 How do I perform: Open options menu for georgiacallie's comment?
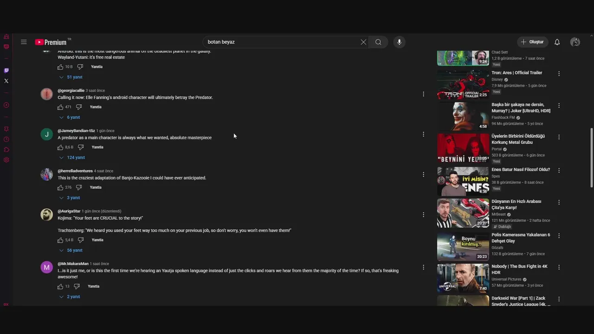423,94
